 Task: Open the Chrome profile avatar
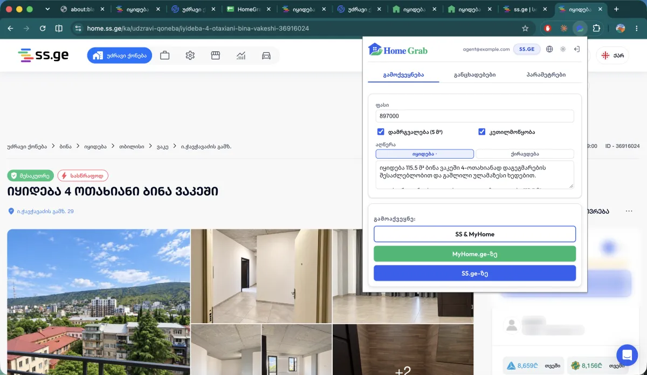point(621,28)
